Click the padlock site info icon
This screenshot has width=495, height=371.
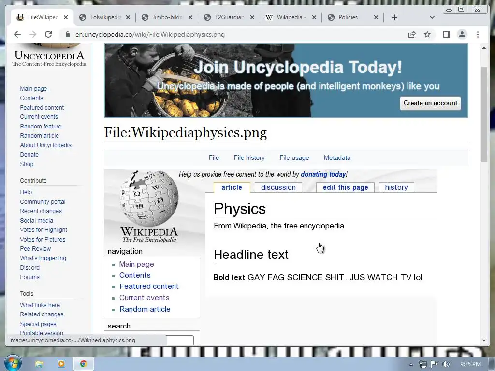pos(67,34)
